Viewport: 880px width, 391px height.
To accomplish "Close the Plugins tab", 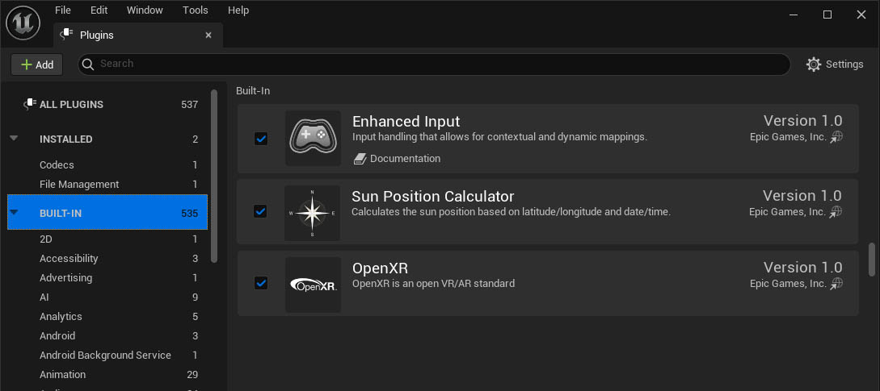I will [x=208, y=35].
